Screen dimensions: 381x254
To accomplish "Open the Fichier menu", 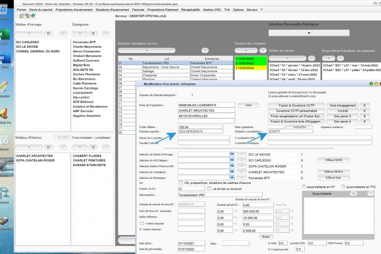I will click(x=21, y=10).
